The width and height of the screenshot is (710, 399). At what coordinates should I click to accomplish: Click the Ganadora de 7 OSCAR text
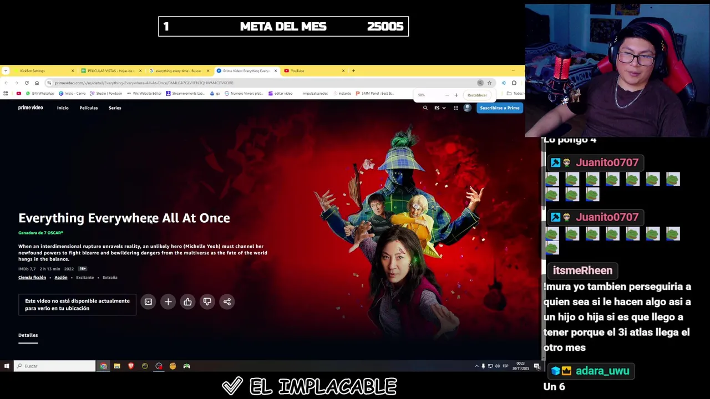(41, 233)
